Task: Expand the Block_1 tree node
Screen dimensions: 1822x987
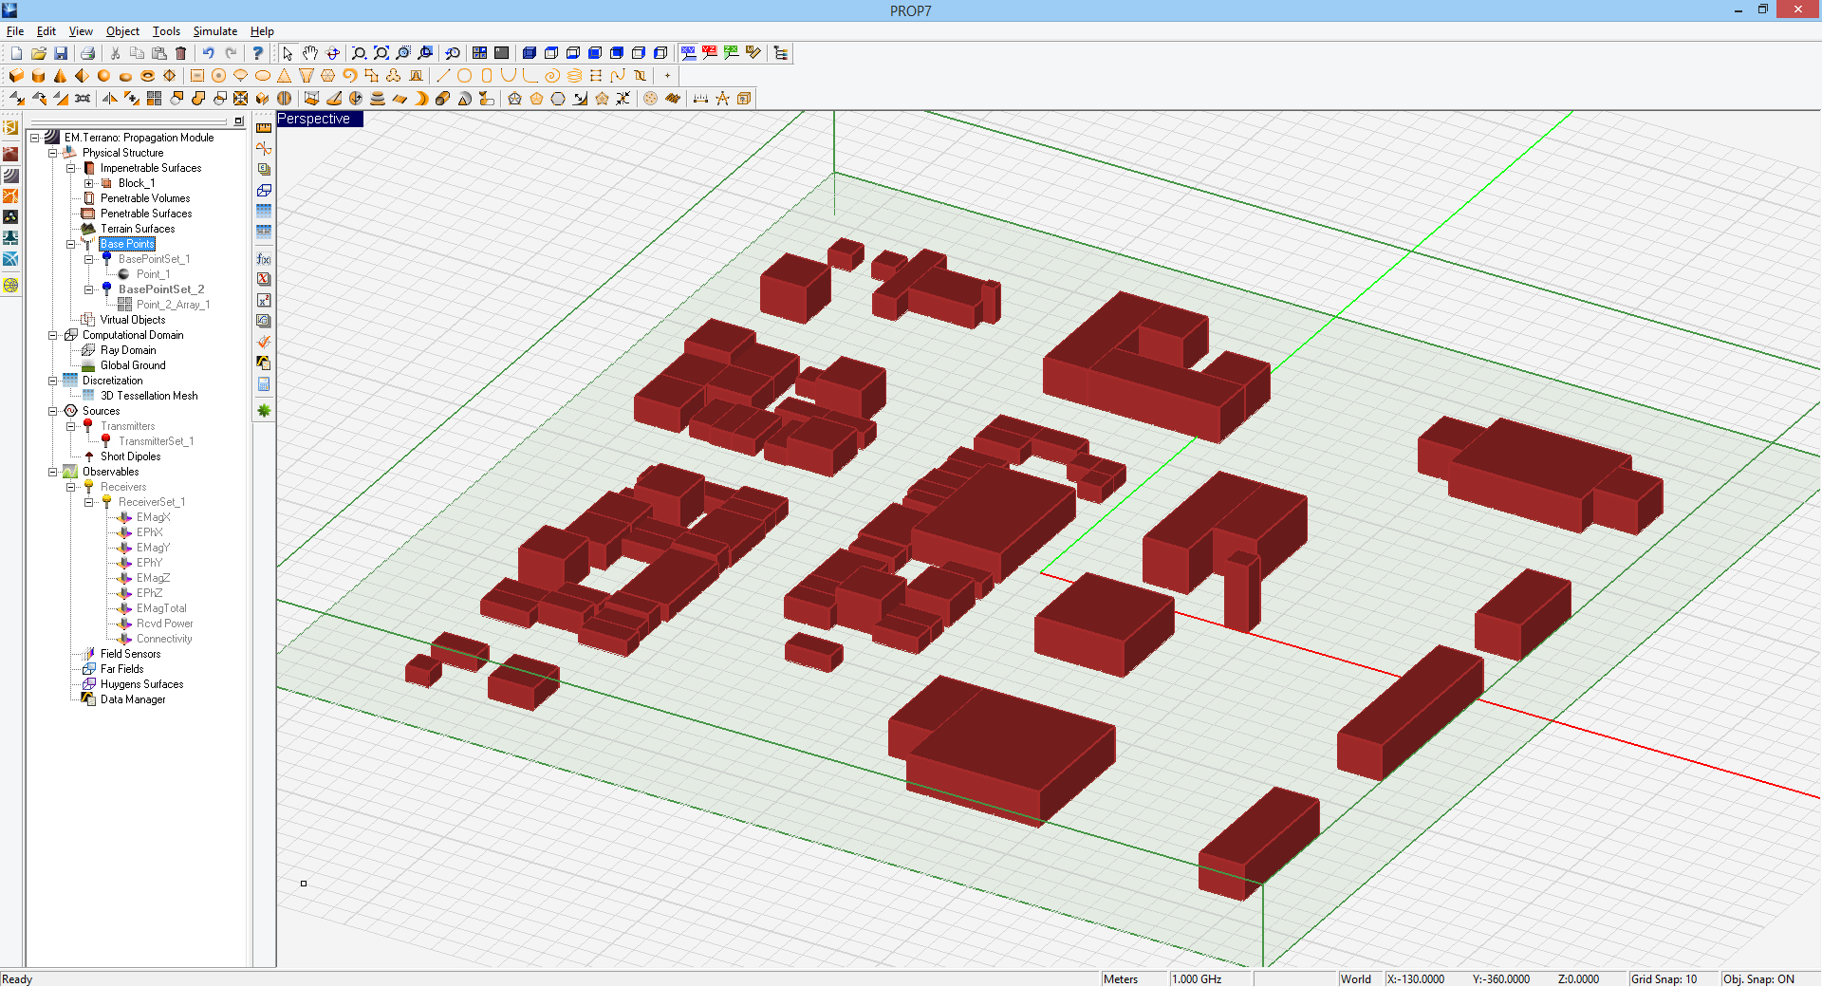Action: coord(89,183)
